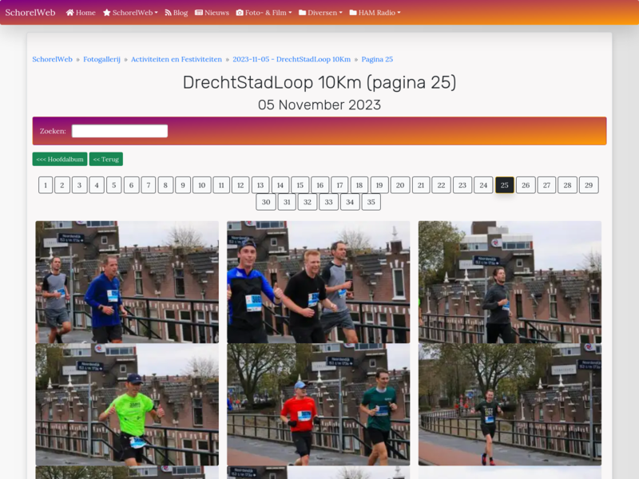Go to page 9
639x479 pixels.
183,185
